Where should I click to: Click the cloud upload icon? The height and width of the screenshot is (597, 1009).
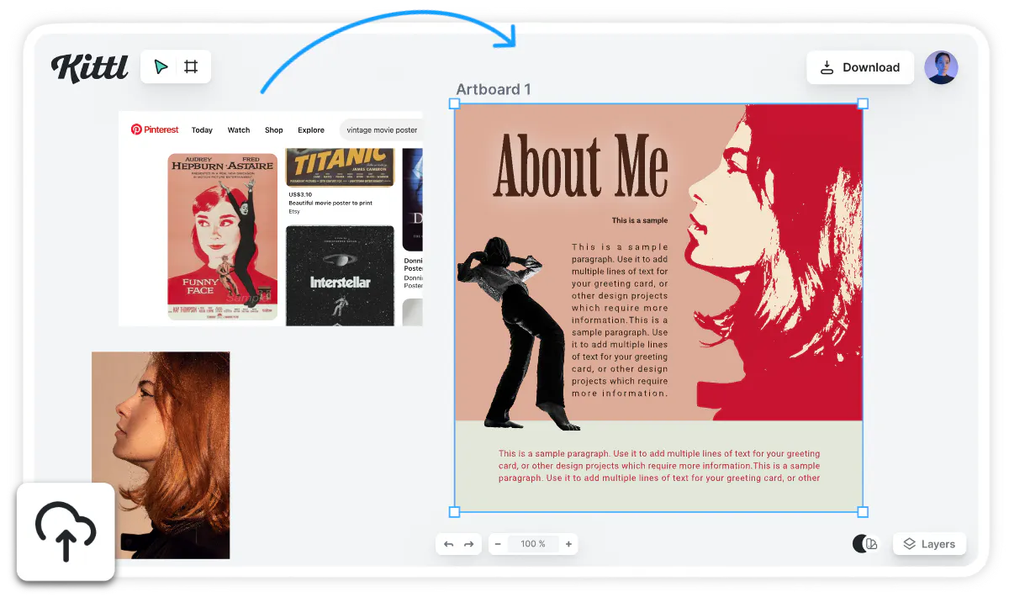click(x=66, y=531)
